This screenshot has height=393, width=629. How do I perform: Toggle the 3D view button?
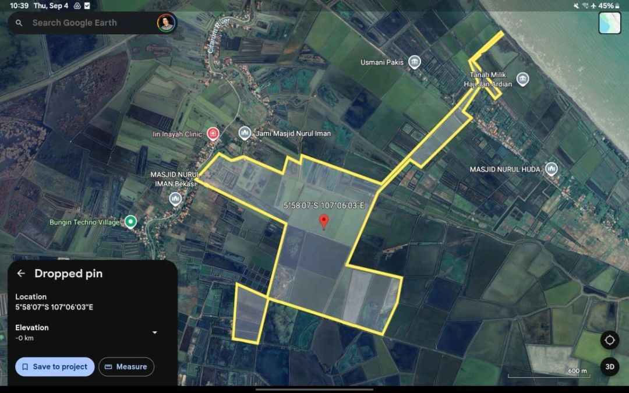point(610,367)
